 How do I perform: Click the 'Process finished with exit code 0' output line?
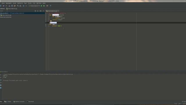(x=15, y=80)
